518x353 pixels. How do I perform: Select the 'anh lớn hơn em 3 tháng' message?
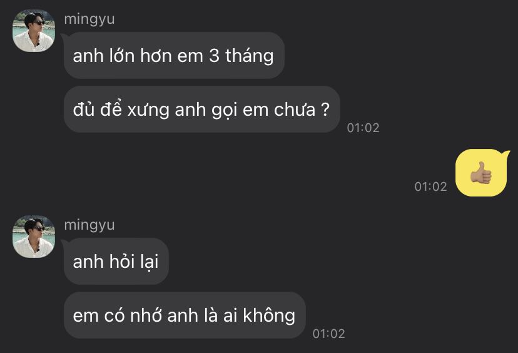pyautogui.click(x=174, y=55)
